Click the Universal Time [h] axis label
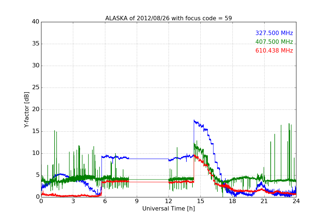Viewport: 329px width, 219px height. (x=169, y=209)
